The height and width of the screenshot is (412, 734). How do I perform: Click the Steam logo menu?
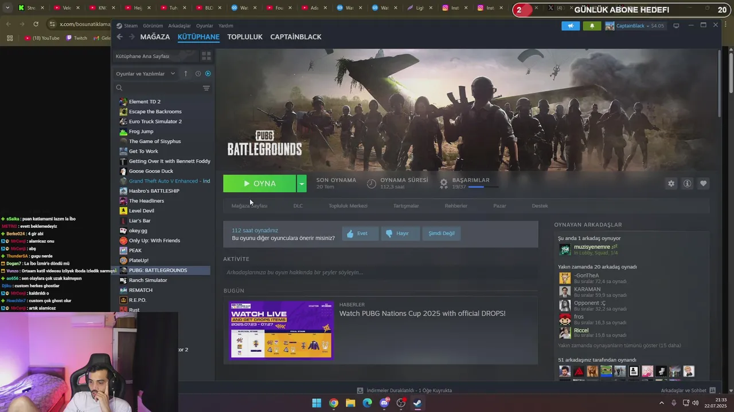pos(127,26)
